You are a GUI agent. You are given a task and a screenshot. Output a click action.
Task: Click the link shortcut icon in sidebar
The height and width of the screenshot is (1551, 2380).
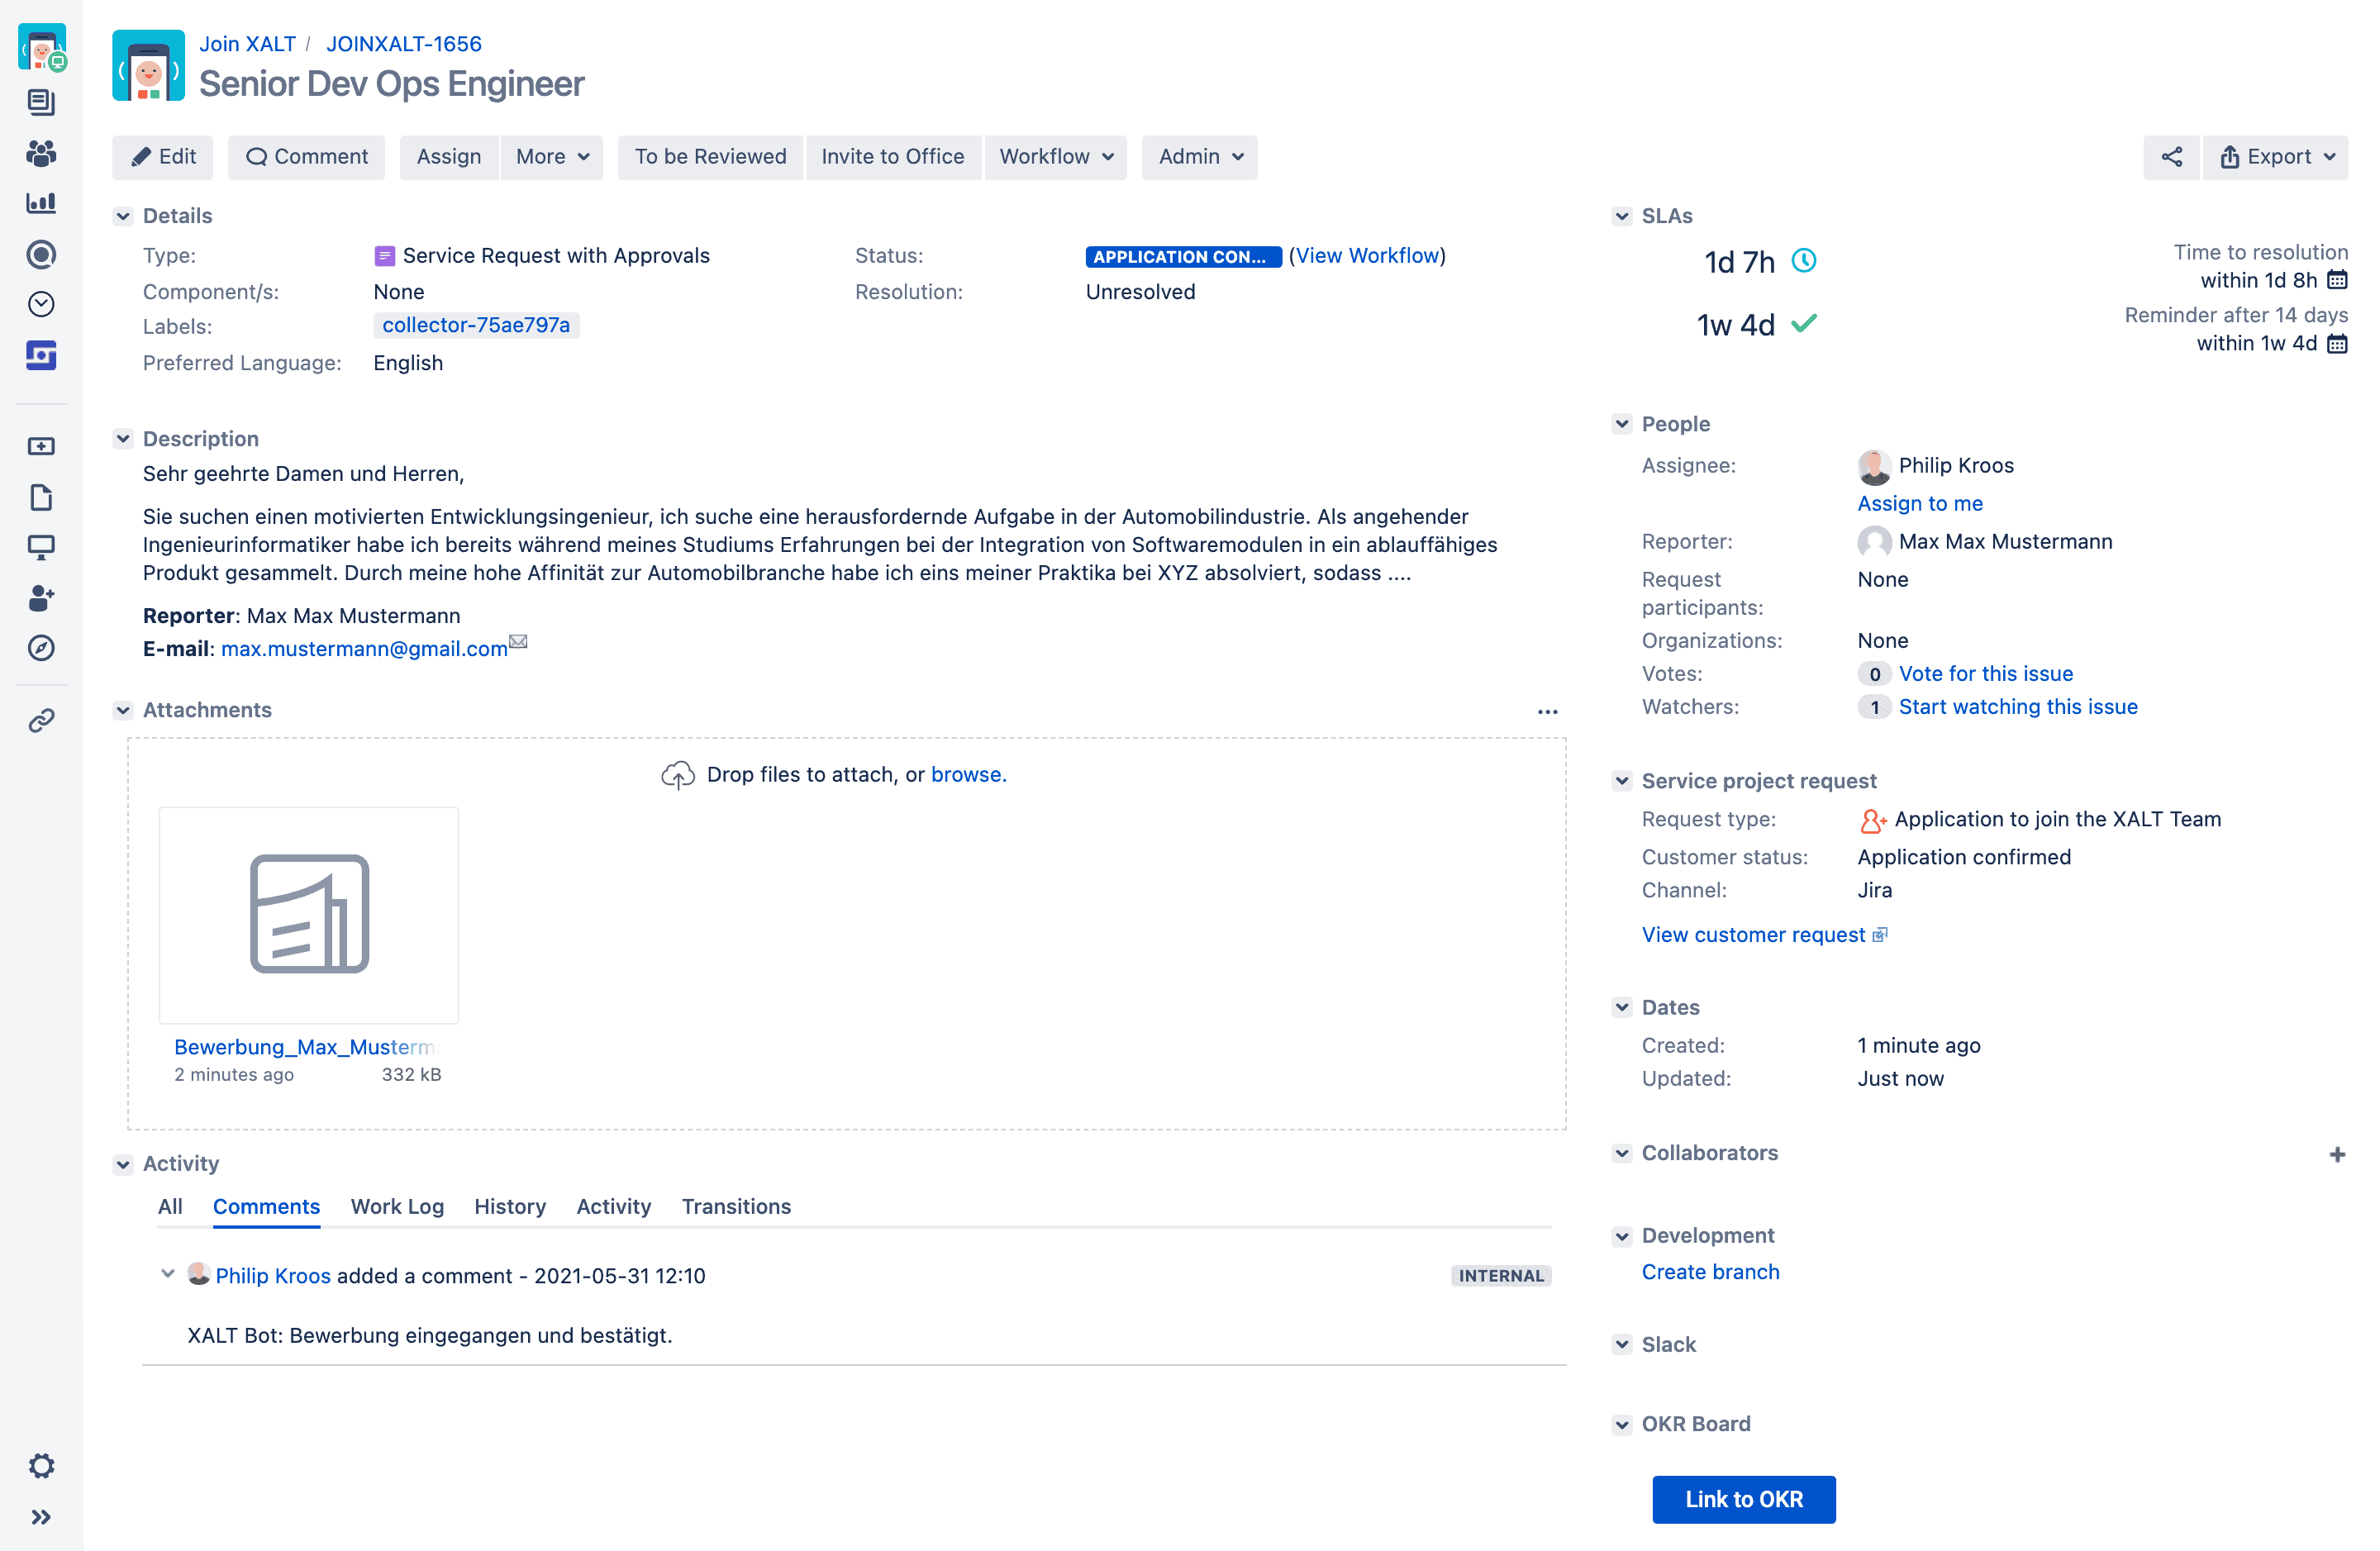click(41, 720)
